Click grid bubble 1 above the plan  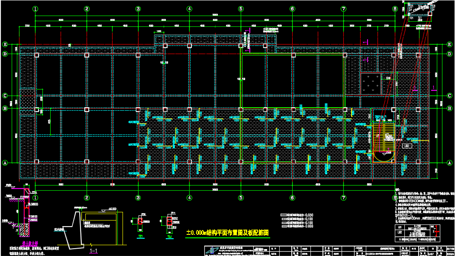point(35,9)
